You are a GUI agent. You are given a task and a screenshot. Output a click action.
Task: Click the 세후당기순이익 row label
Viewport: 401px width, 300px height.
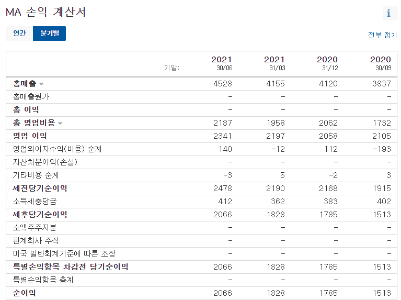click(x=40, y=215)
